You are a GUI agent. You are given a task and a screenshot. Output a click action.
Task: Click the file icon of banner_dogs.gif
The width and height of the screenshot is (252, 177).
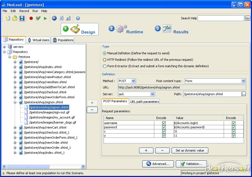26,122
